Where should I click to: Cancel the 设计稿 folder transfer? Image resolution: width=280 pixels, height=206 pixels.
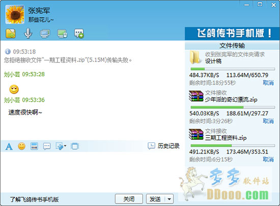point(268,83)
